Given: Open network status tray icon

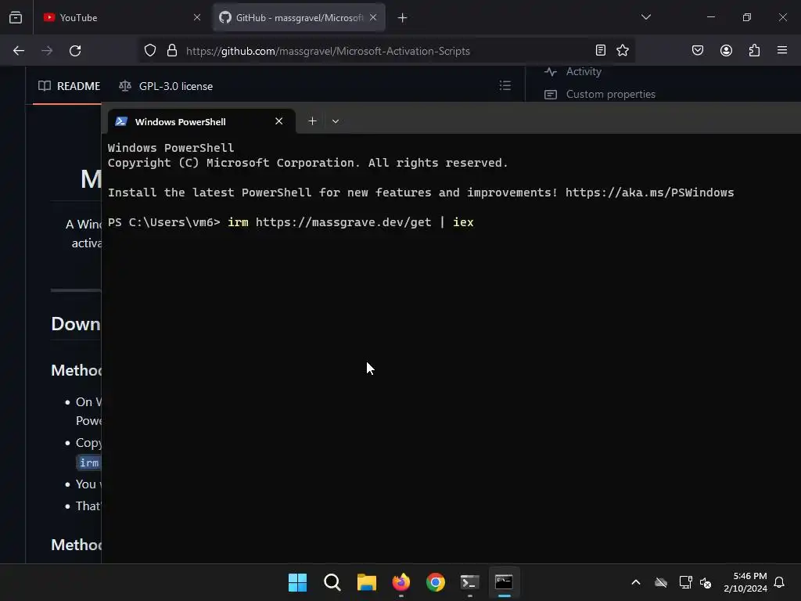Looking at the screenshot, I should (x=685, y=582).
